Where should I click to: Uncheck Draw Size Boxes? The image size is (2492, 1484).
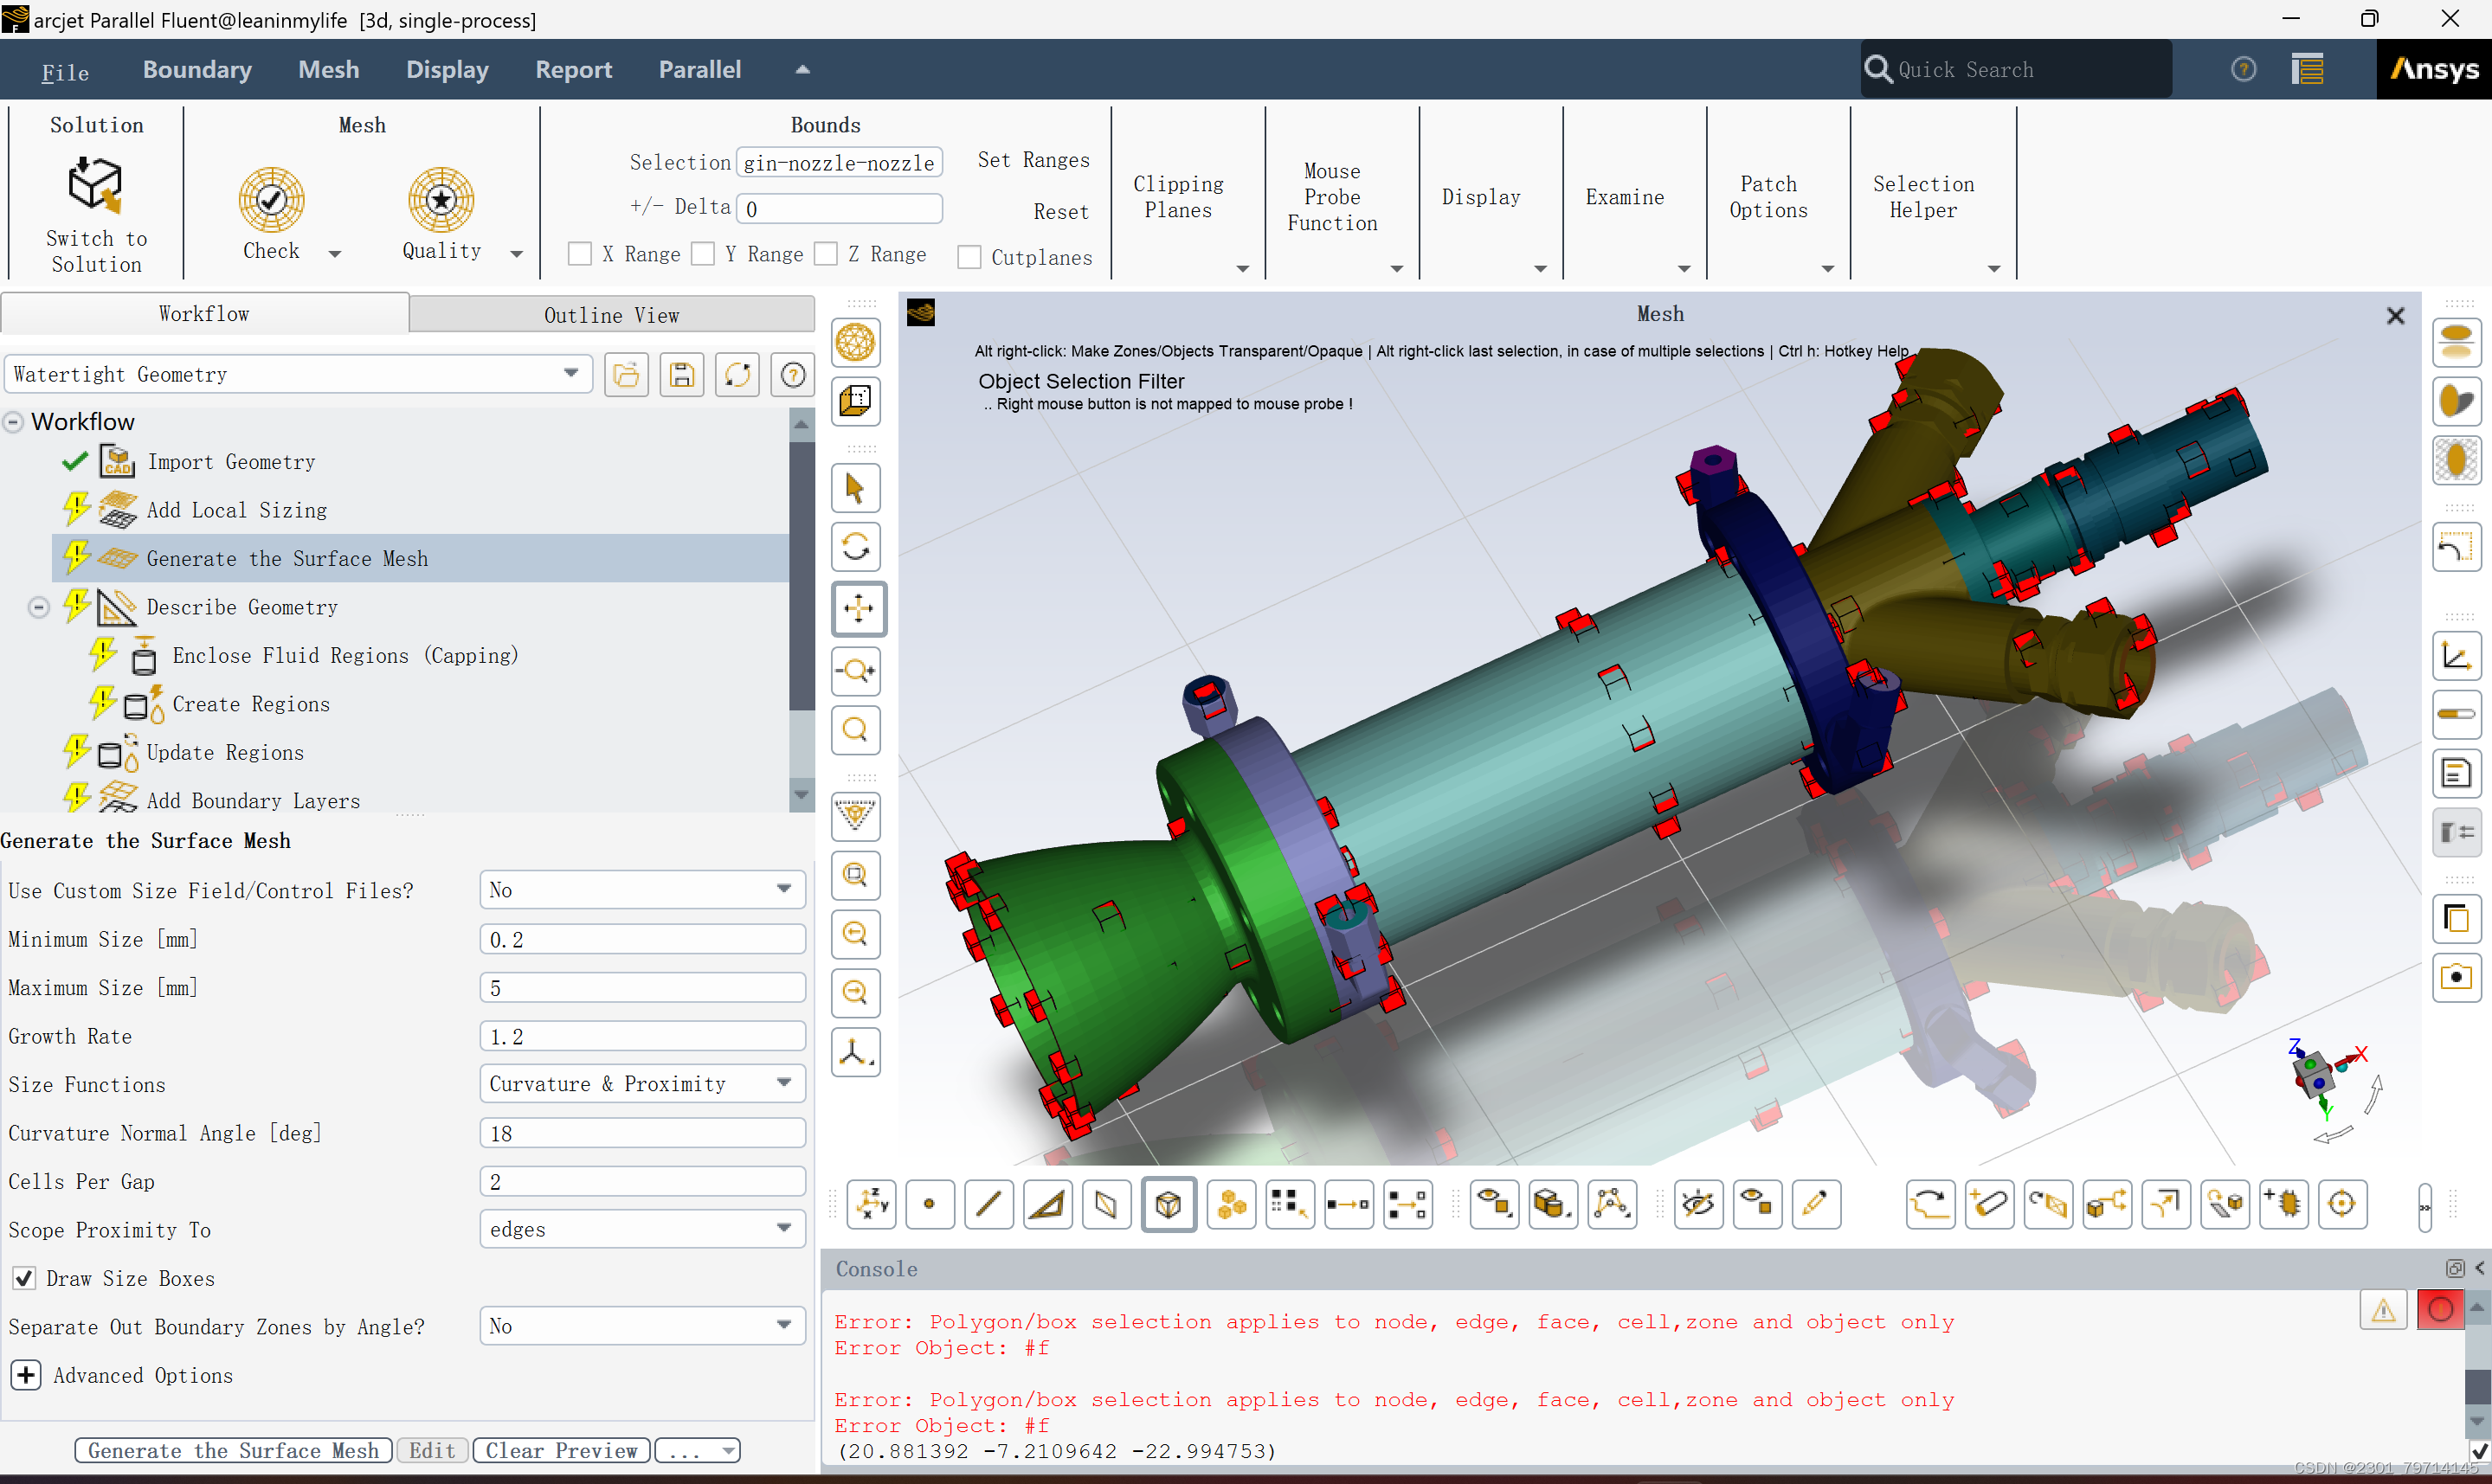[24, 1278]
